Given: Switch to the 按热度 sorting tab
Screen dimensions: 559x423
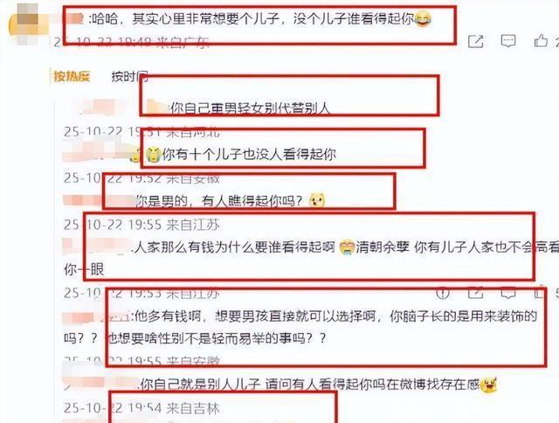Looking at the screenshot, I should click(72, 76).
